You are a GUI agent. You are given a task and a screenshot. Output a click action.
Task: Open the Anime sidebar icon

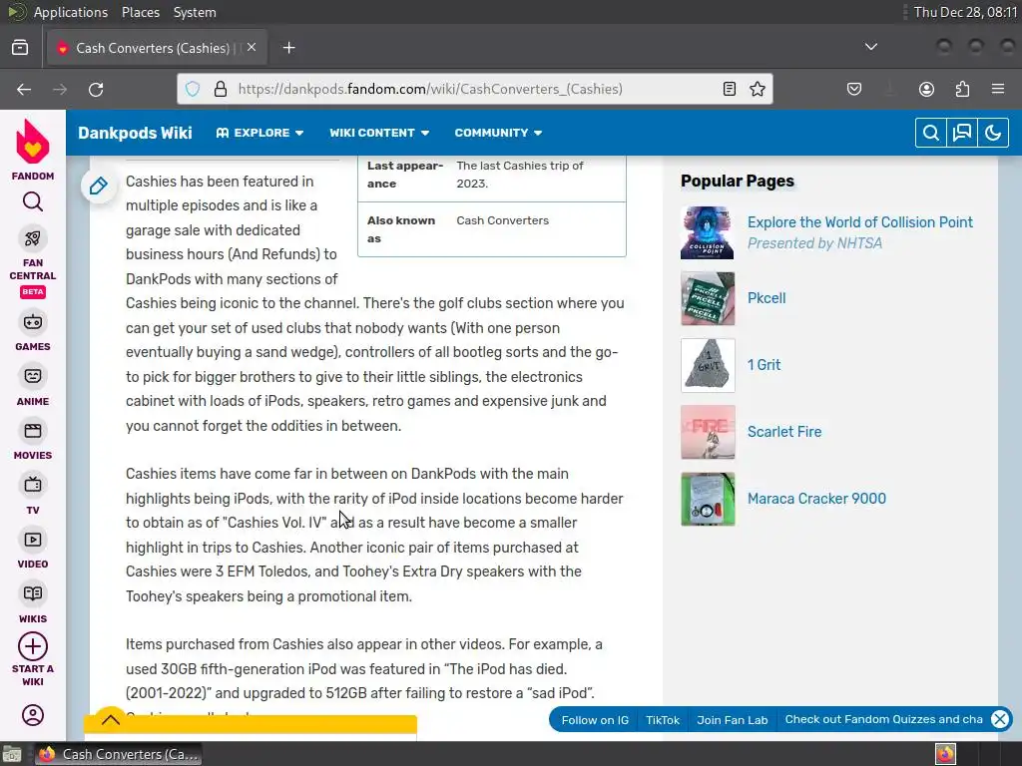pyautogui.click(x=33, y=376)
